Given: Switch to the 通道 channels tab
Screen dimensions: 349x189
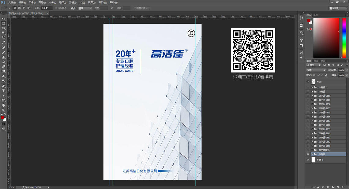Looking at the screenshot, I should 316,61.
